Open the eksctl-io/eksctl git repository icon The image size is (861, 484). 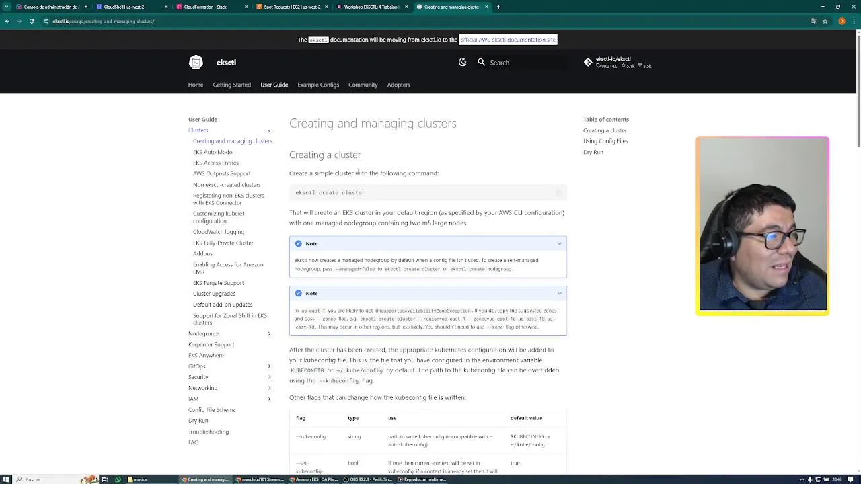tap(588, 62)
